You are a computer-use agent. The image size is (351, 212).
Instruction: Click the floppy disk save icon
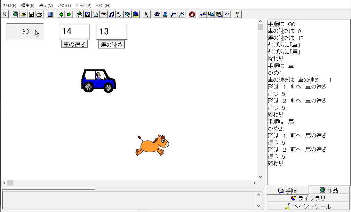(31, 14)
